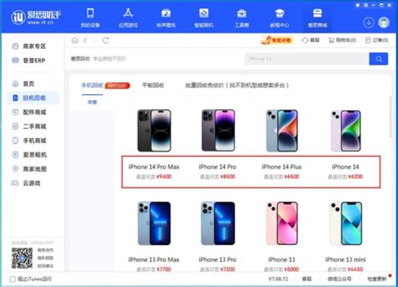Click the download manager arrow icon

(369, 22)
